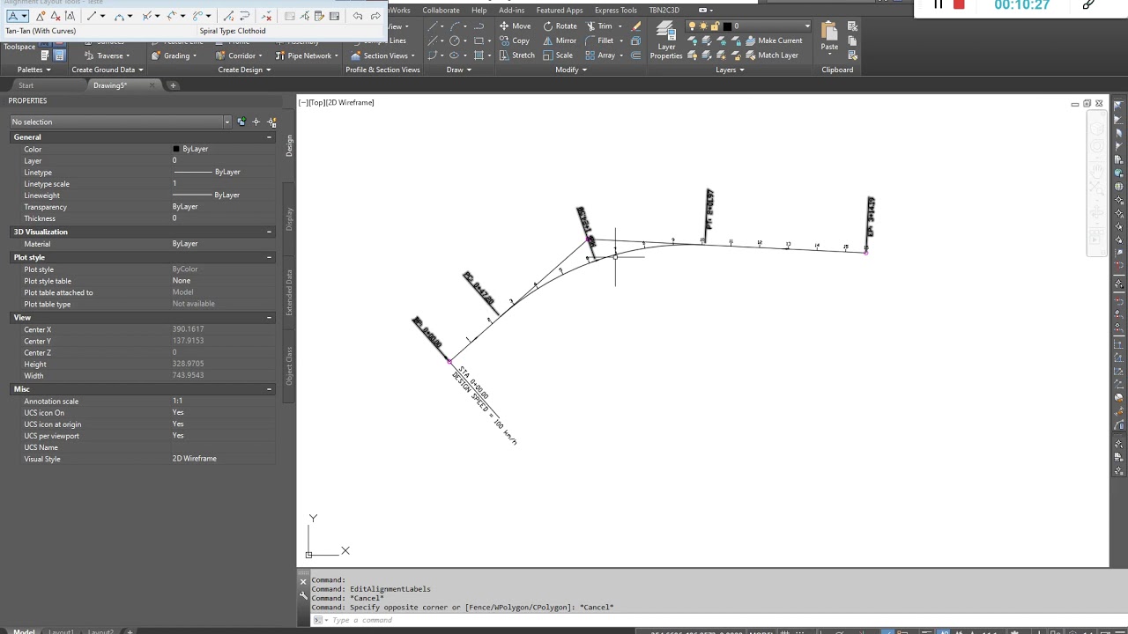Screen dimensions: 1128x634
Task: Open the Help ribbon tab
Action: click(479, 11)
